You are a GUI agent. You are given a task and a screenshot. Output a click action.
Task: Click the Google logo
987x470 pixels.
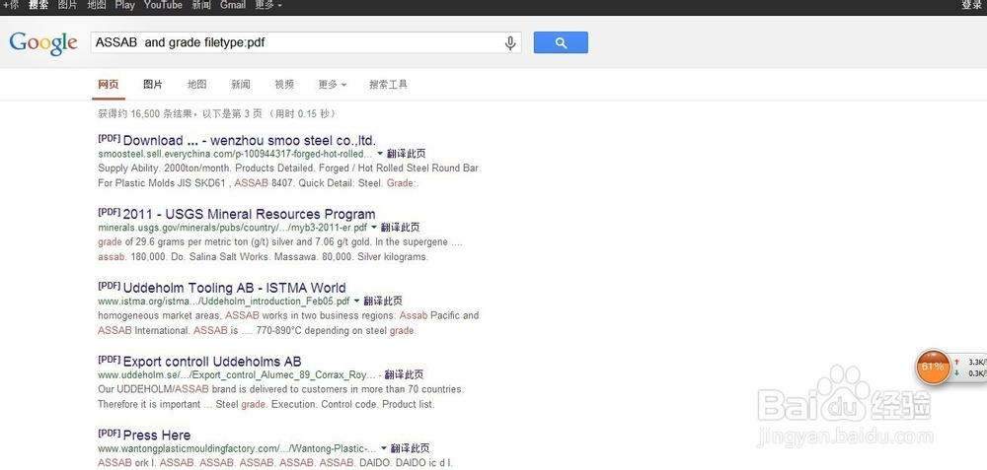pos(43,42)
